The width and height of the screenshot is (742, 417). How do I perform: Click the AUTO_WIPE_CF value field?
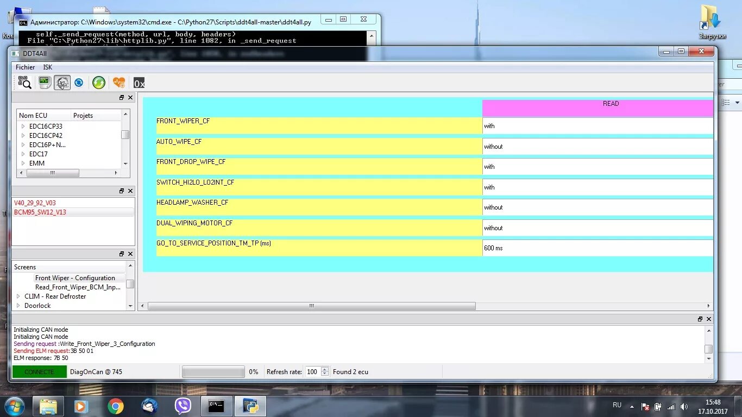pos(598,147)
